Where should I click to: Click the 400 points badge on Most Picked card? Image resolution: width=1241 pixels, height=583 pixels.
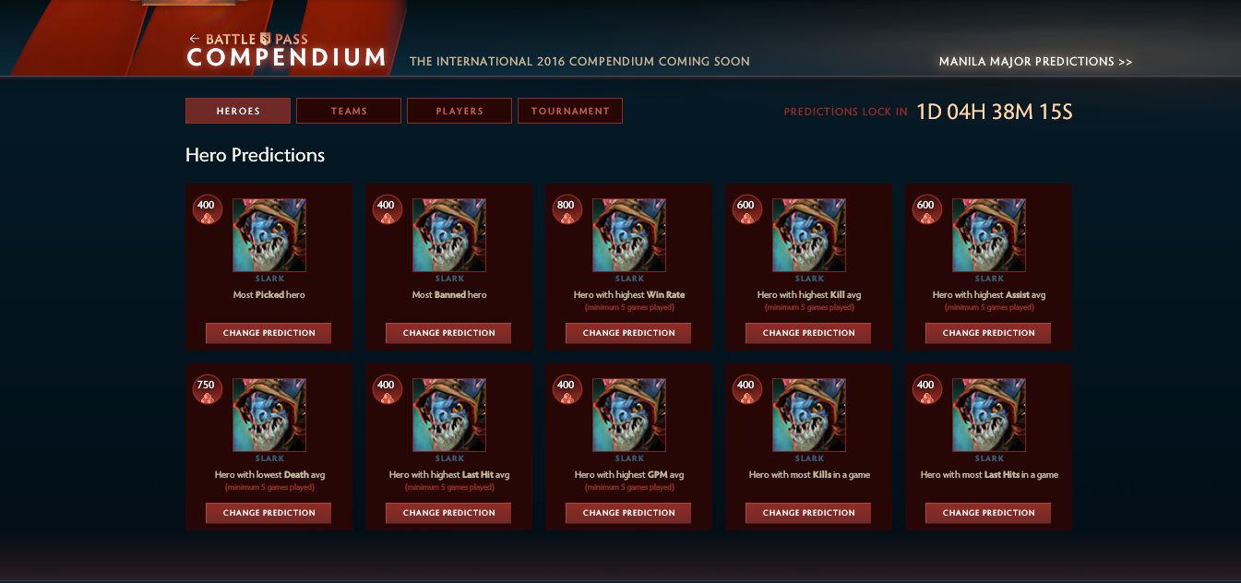(207, 209)
